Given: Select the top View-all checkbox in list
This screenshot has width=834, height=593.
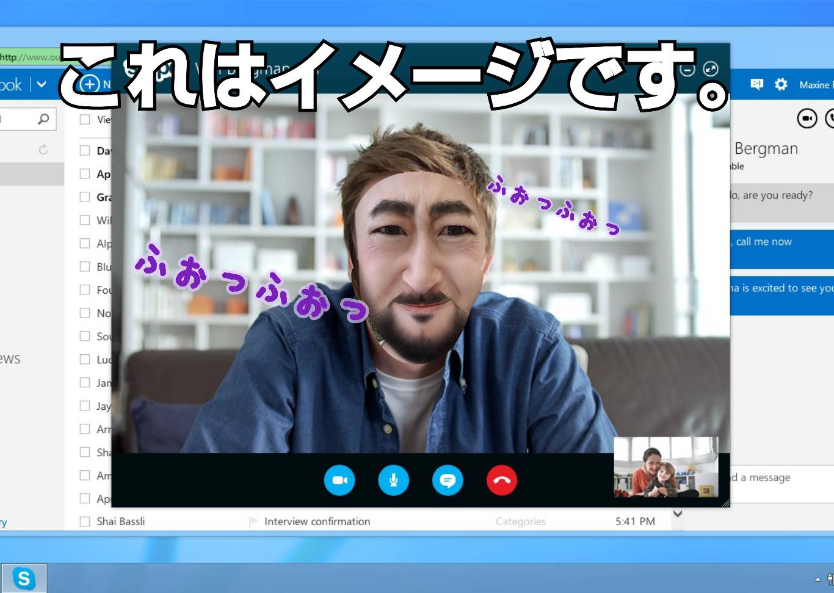Looking at the screenshot, I should (x=85, y=120).
